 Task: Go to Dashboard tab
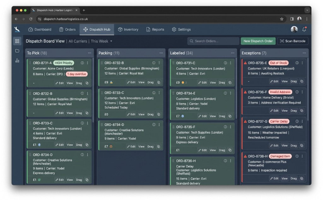[x=40, y=29]
